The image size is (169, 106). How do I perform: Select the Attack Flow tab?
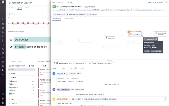pyautogui.click(x=57, y=19)
